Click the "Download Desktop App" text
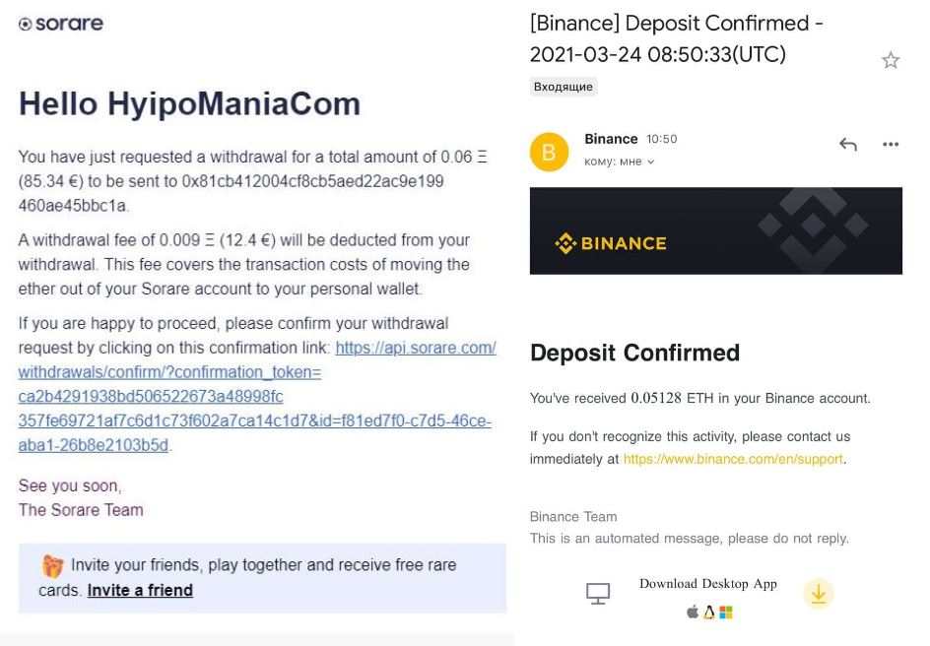The height and width of the screenshot is (646, 930). 708,584
